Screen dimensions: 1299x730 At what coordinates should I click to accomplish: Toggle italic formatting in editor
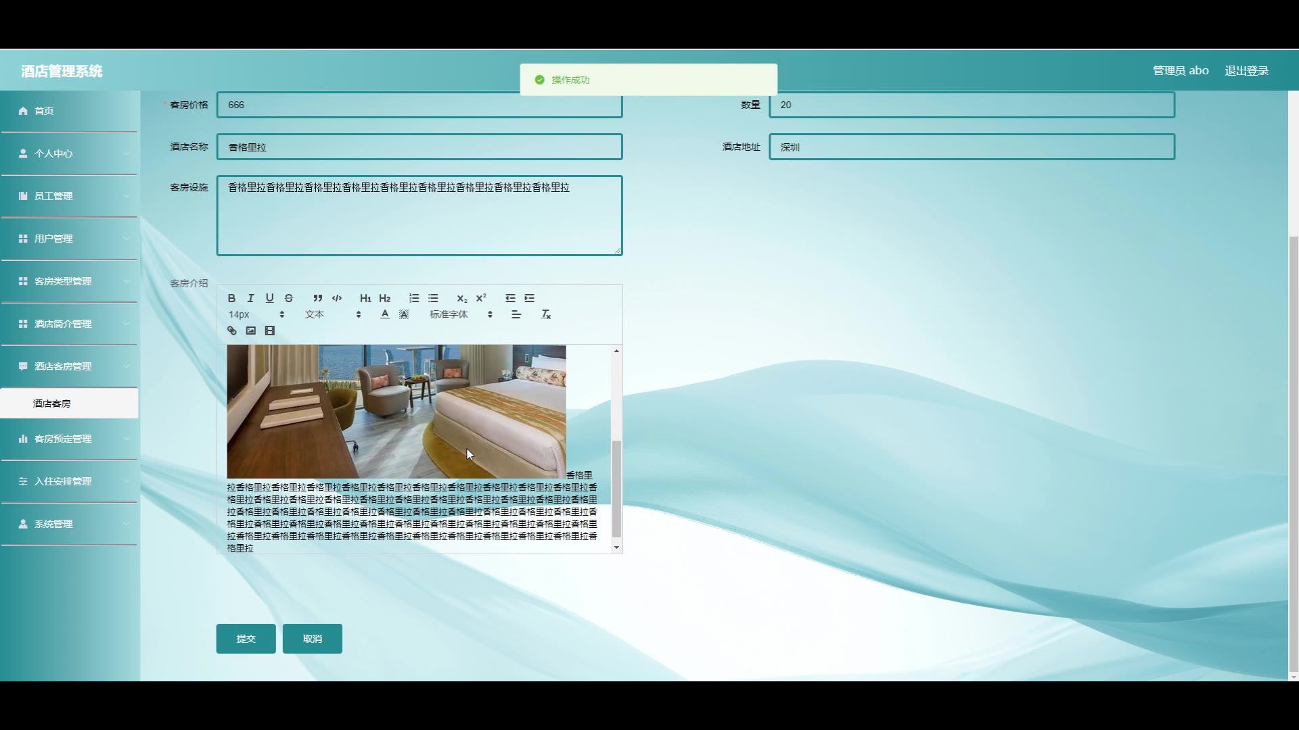[x=250, y=298]
